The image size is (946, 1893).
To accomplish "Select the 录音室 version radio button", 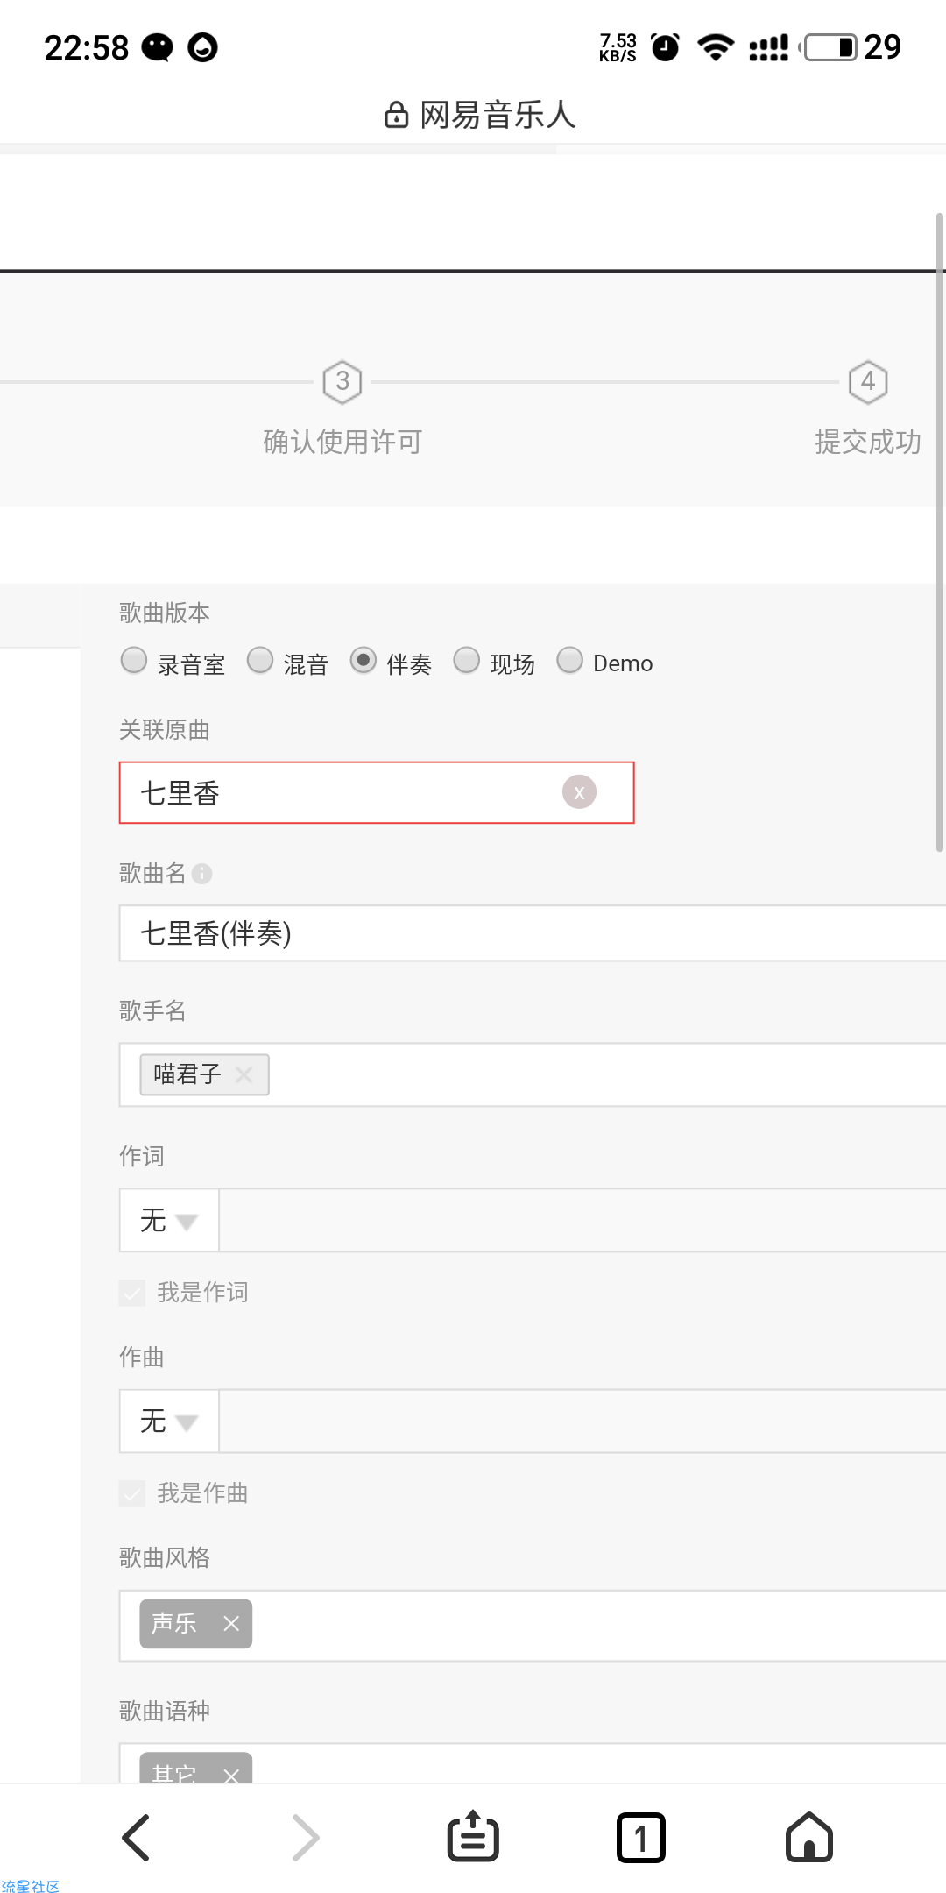I will [134, 660].
